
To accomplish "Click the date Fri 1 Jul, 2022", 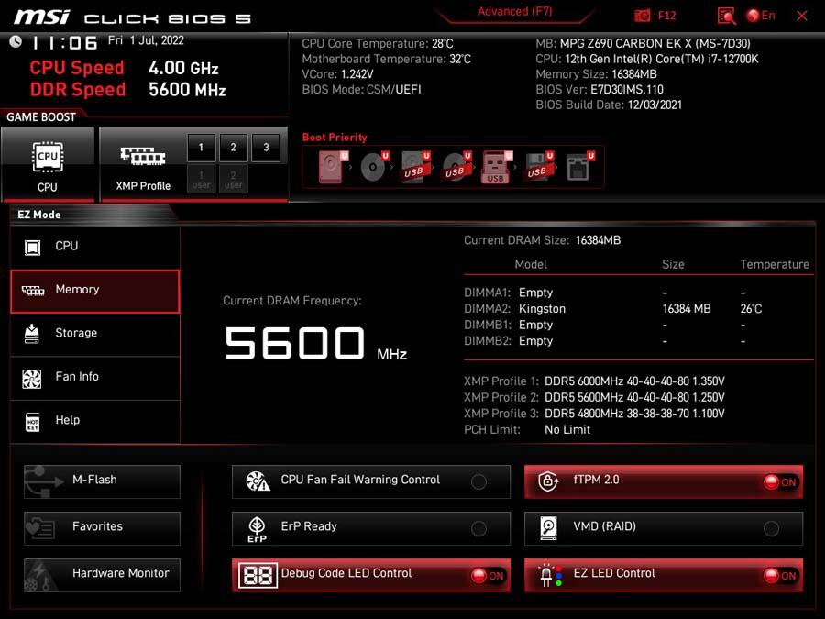I will coord(146,40).
